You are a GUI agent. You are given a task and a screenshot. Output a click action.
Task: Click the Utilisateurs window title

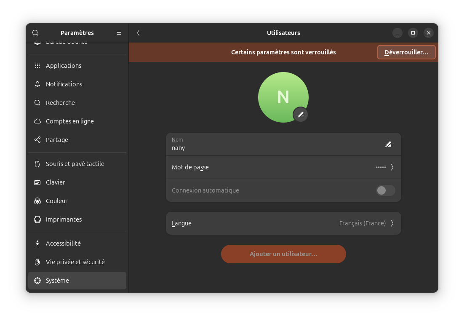[283, 33]
